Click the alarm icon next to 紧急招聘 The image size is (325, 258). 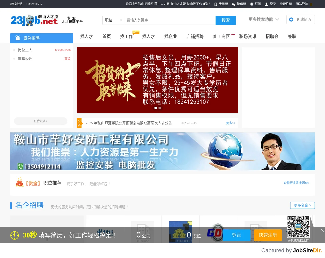tap(18, 38)
